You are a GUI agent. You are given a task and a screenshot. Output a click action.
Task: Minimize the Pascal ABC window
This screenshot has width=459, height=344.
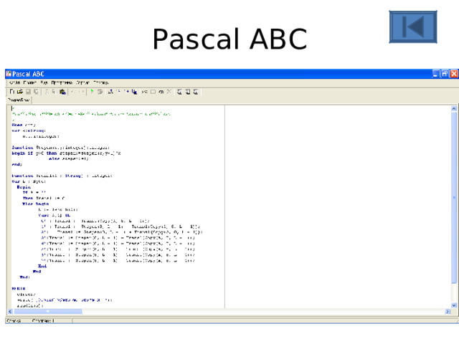pyautogui.click(x=436, y=74)
